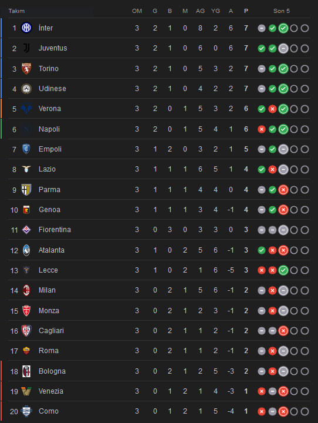Image resolution: width=318 pixels, height=423 pixels.
Task: Click the P points column header
Action: click(x=246, y=11)
